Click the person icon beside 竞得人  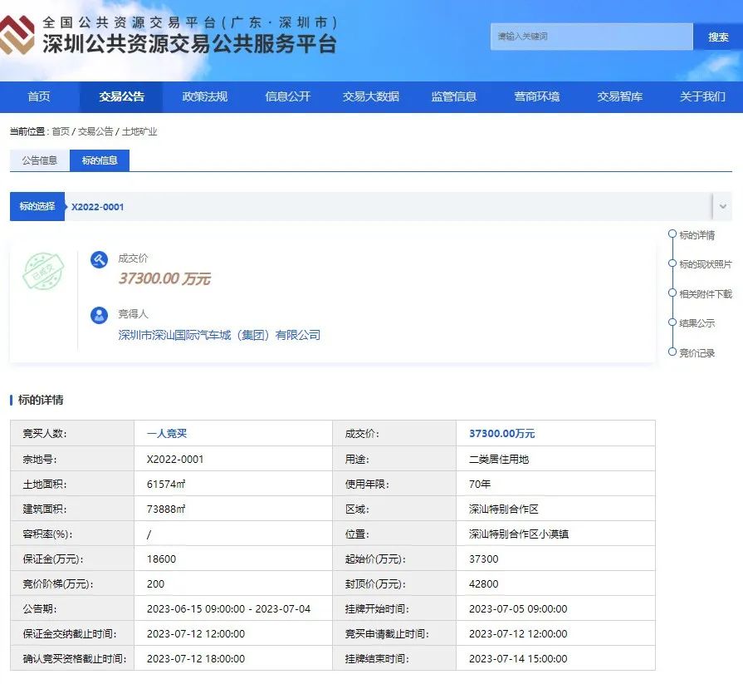click(100, 316)
